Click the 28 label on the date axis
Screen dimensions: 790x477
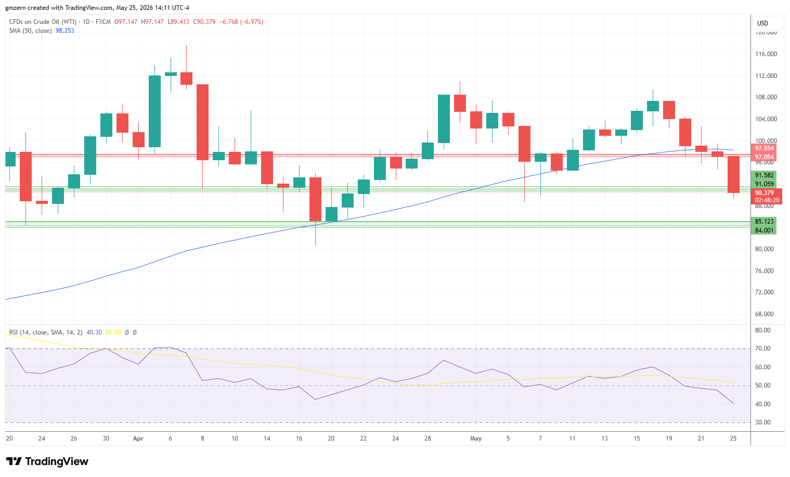pos(428,439)
